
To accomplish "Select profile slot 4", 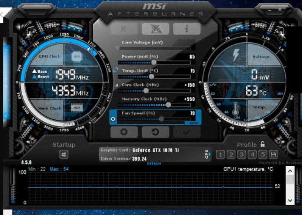I will 252,155.
